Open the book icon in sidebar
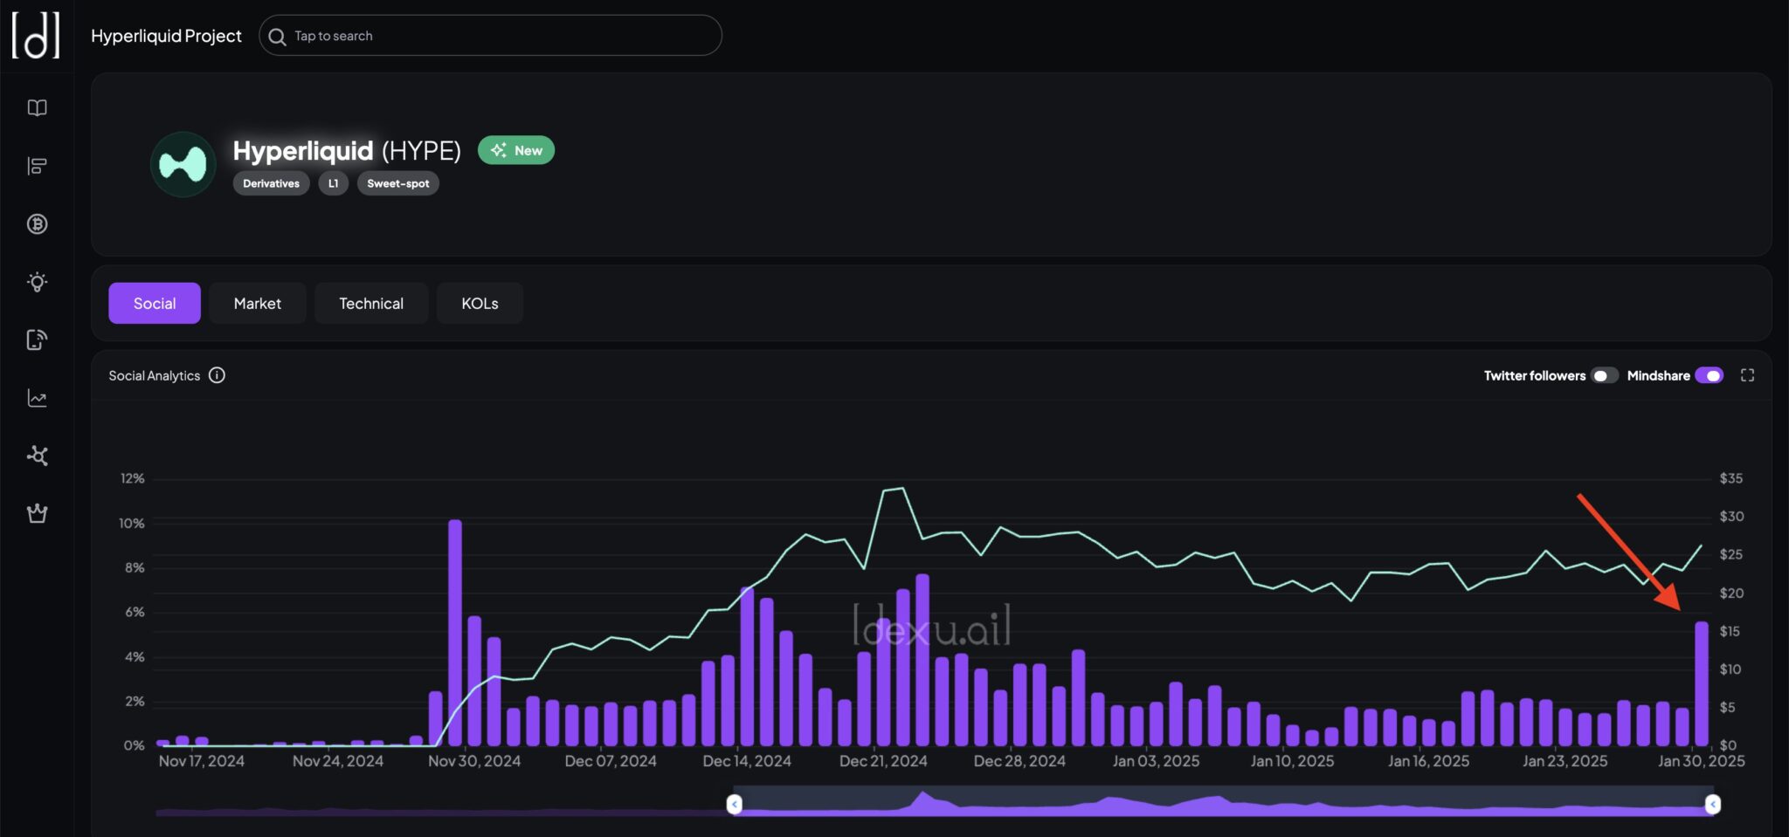The width and height of the screenshot is (1789, 837). 37,108
